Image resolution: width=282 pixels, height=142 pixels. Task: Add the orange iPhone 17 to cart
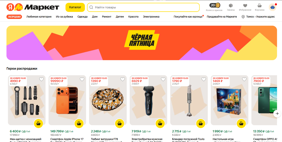[x=79, y=124]
